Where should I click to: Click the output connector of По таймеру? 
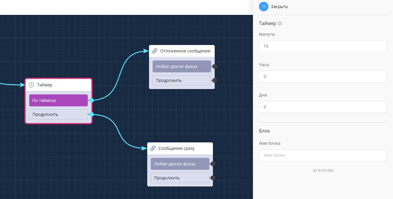[x=91, y=100]
